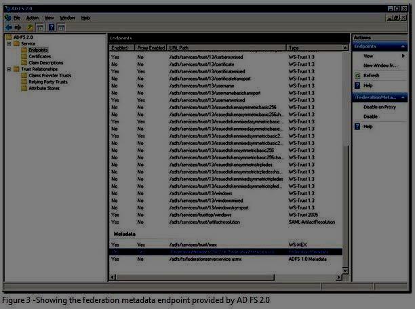Click the Metadata group heading
The width and height of the screenshot is (415, 309).
pos(124,234)
